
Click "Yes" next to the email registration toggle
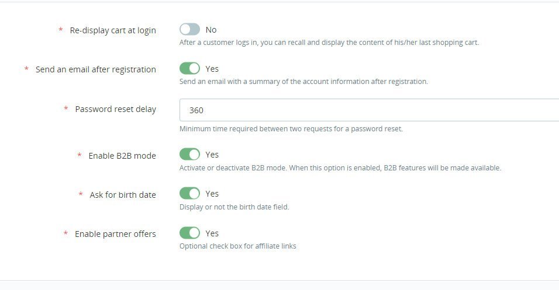tap(212, 69)
